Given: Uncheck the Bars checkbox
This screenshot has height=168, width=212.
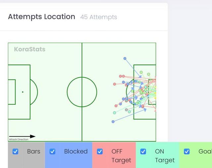Looking at the screenshot, I should (x=15, y=151).
